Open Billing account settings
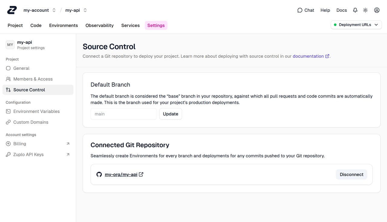This screenshot has width=387, height=222. tap(38, 144)
